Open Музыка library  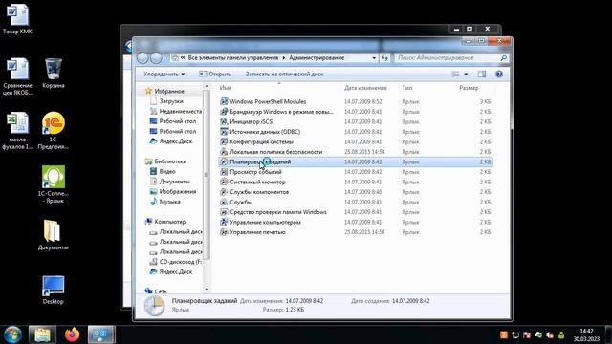pos(169,202)
